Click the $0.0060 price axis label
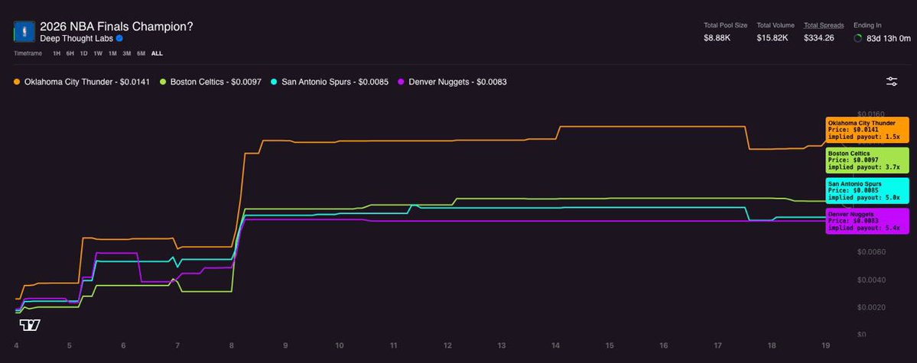Viewport: 917px width, 363px height. pyautogui.click(x=870, y=252)
